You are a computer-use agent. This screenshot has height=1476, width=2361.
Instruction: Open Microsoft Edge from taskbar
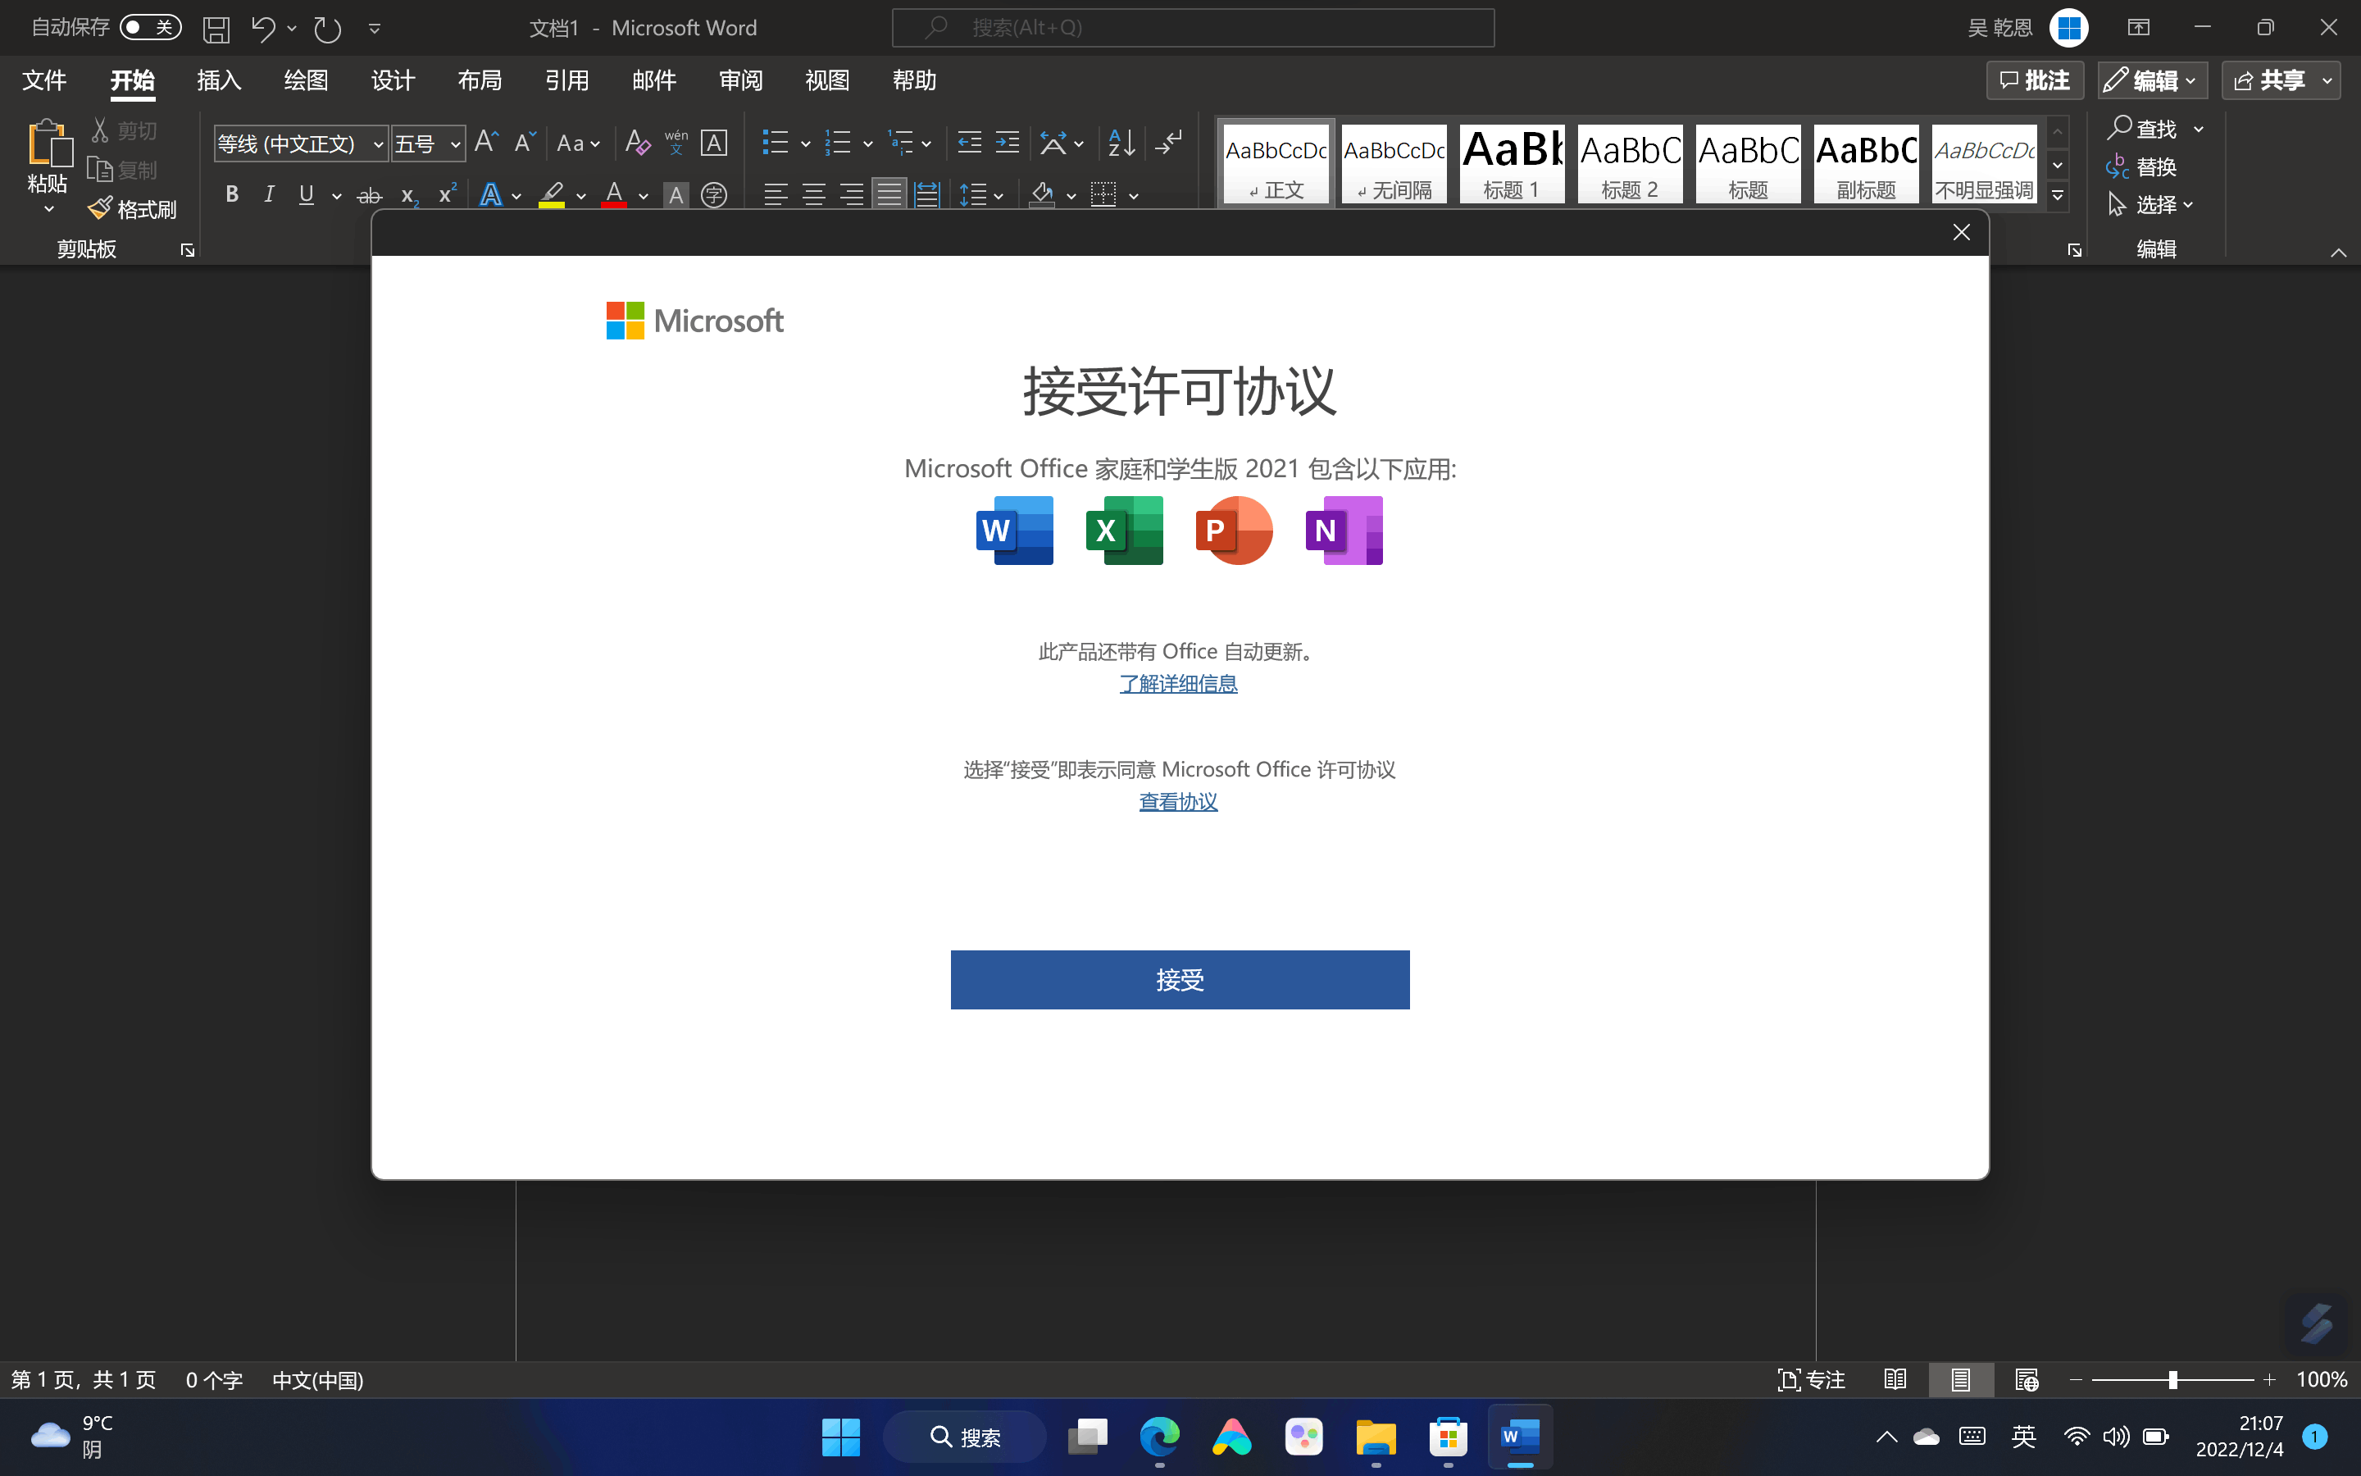click(x=1159, y=1436)
